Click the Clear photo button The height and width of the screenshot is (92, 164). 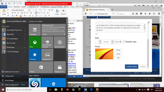pyautogui.click(x=118, y=58)
